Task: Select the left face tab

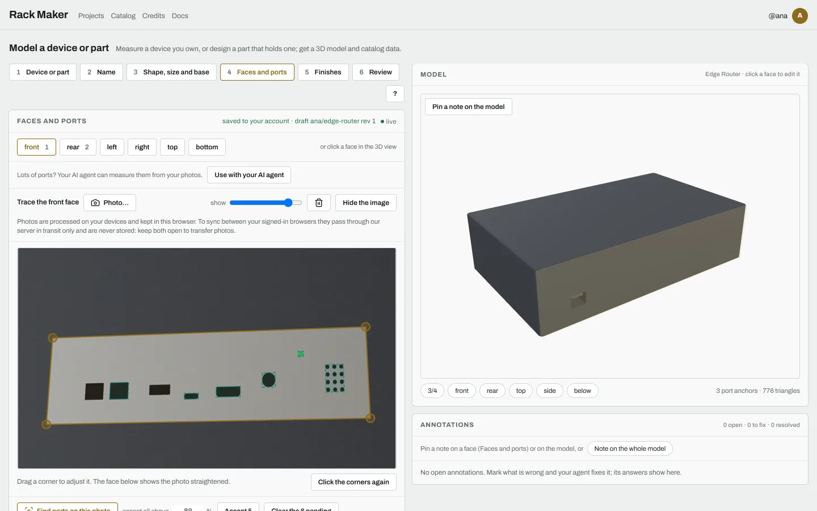Action: point(112,147)
